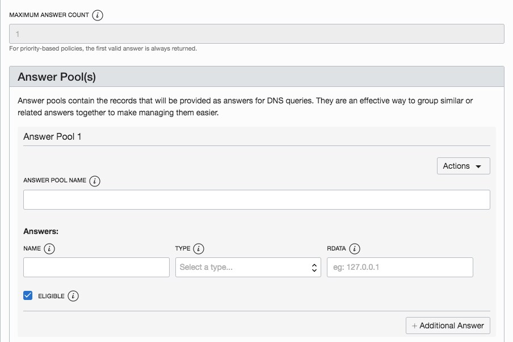
Task: Open the Actions dropdown menu
Action: (463, 166)
